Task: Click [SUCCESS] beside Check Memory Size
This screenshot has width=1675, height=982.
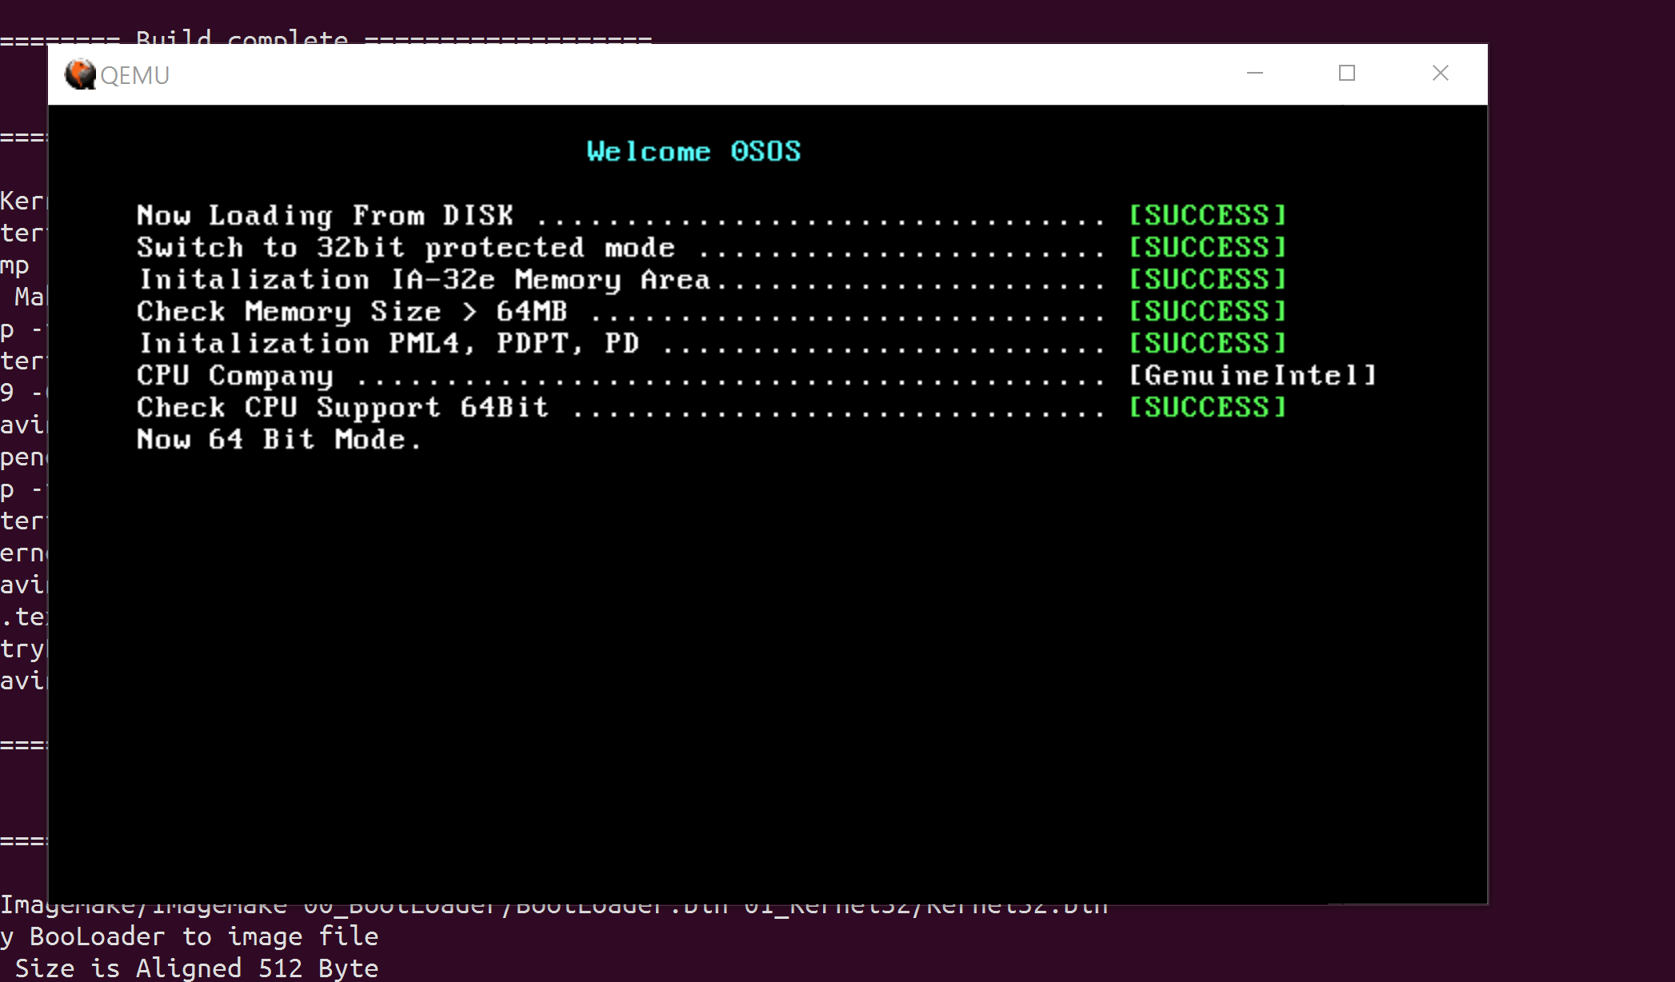Action: pyautogui.click(x=1208, y=311)
